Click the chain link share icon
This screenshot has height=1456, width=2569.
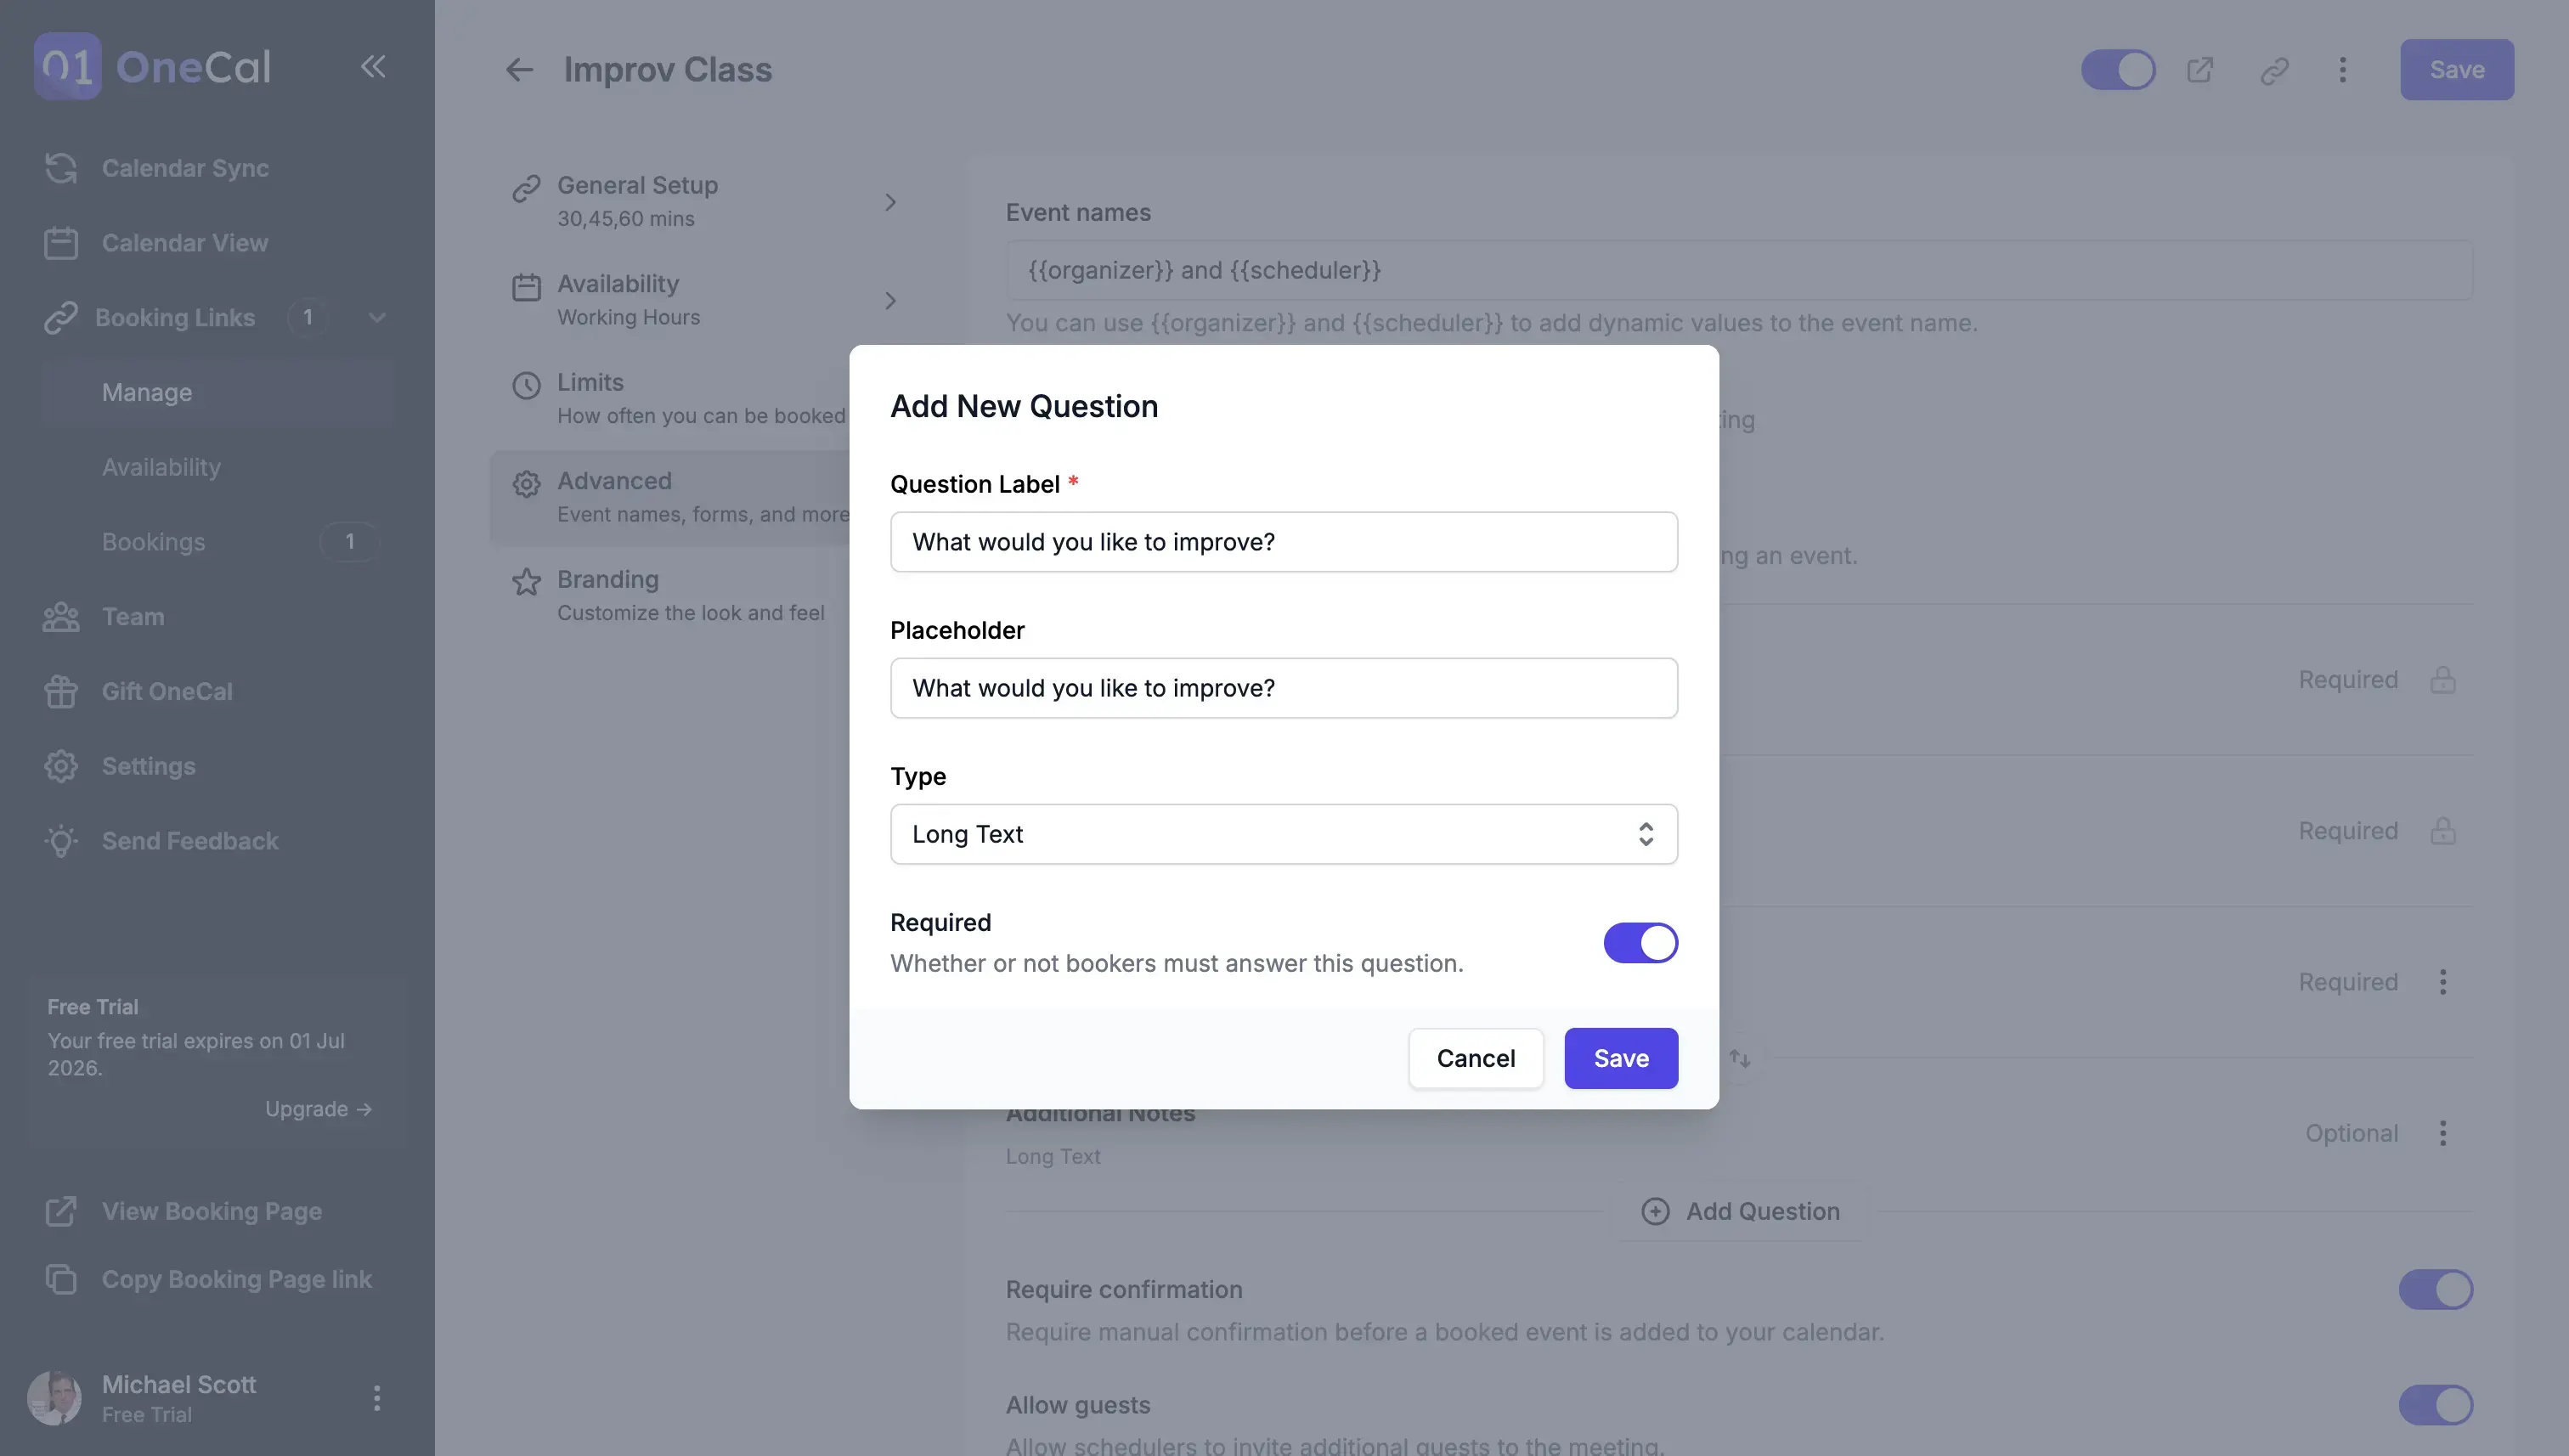coord(2274,69)
